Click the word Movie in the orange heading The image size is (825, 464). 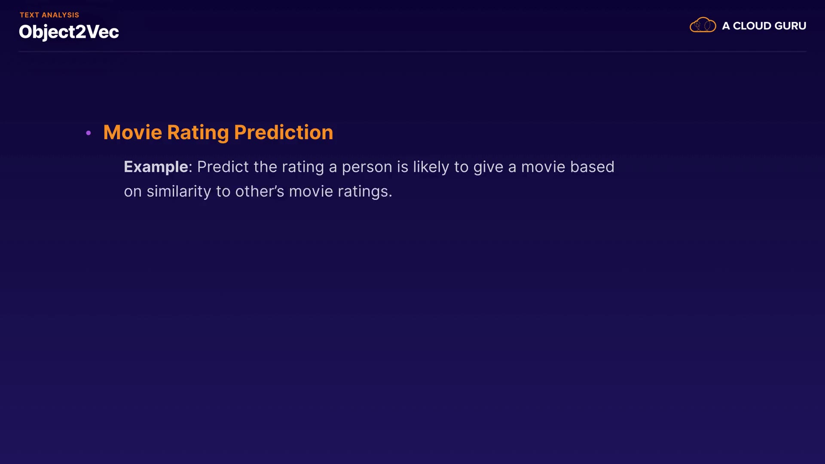(132, 132)
